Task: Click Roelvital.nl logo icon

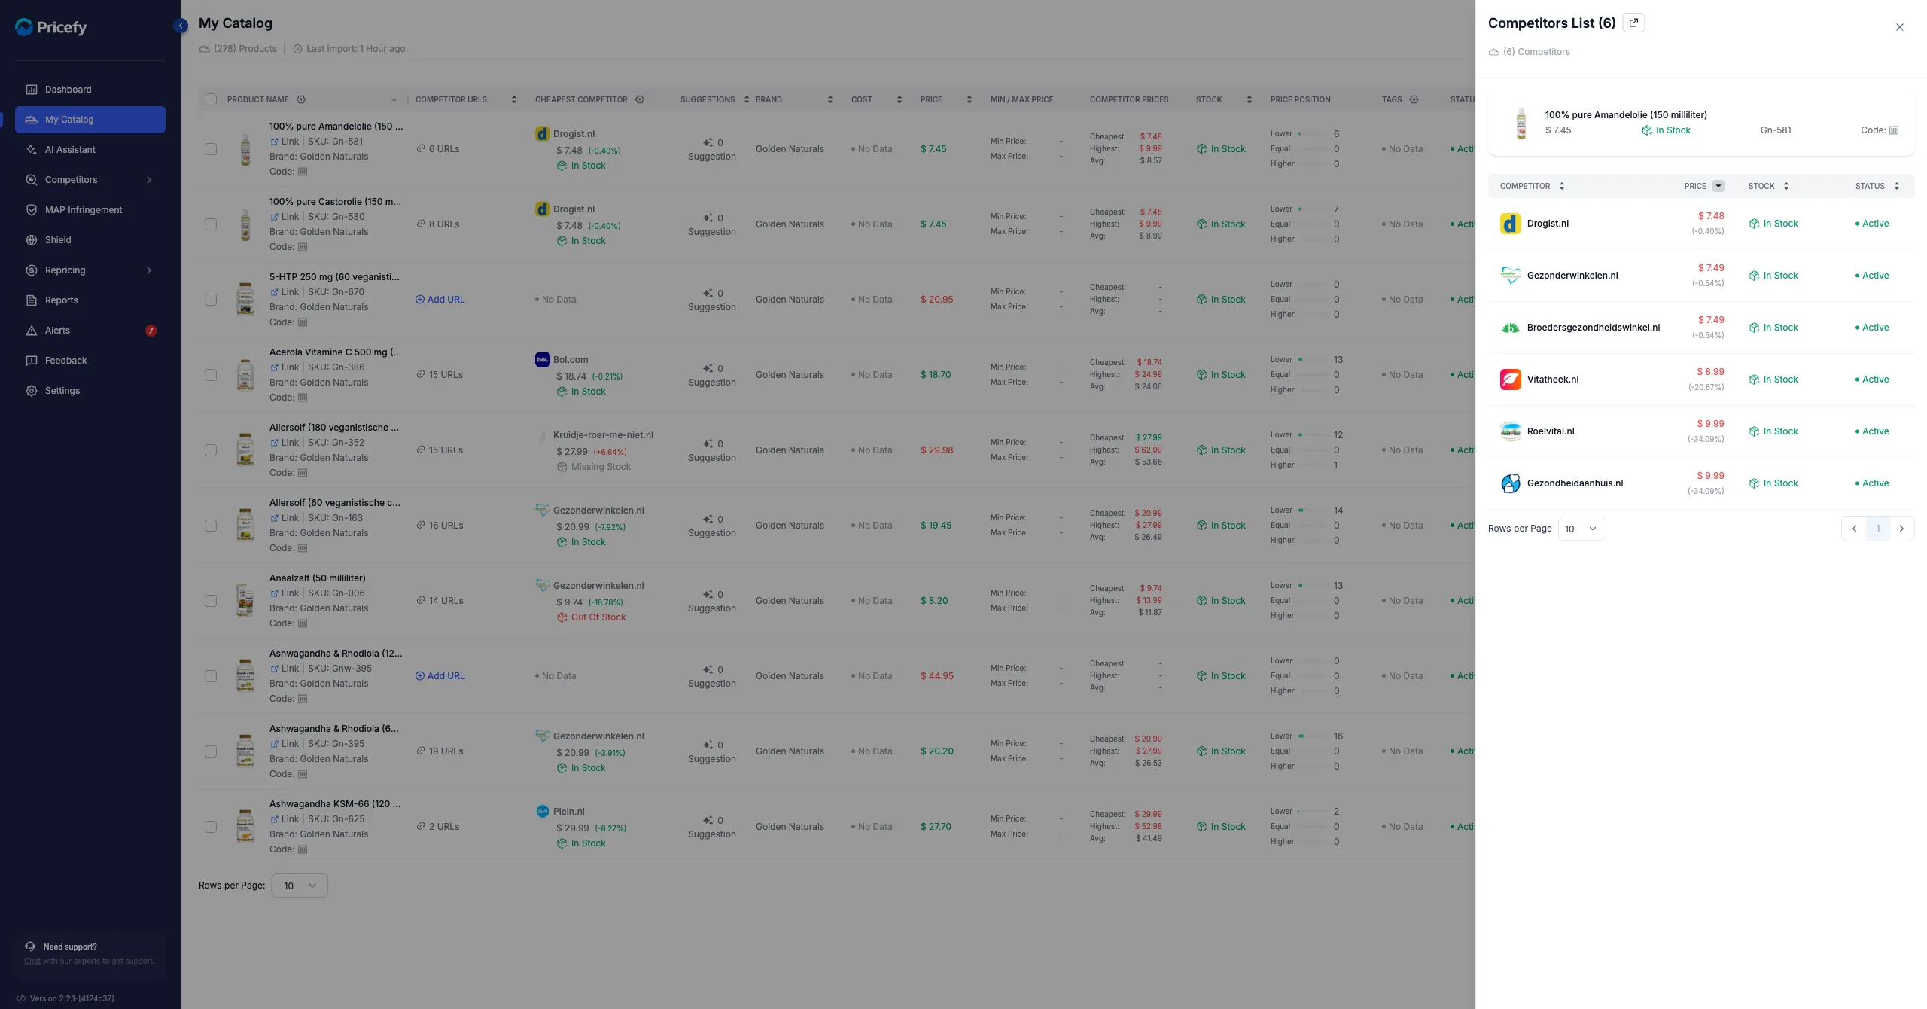Action: 1510,431
